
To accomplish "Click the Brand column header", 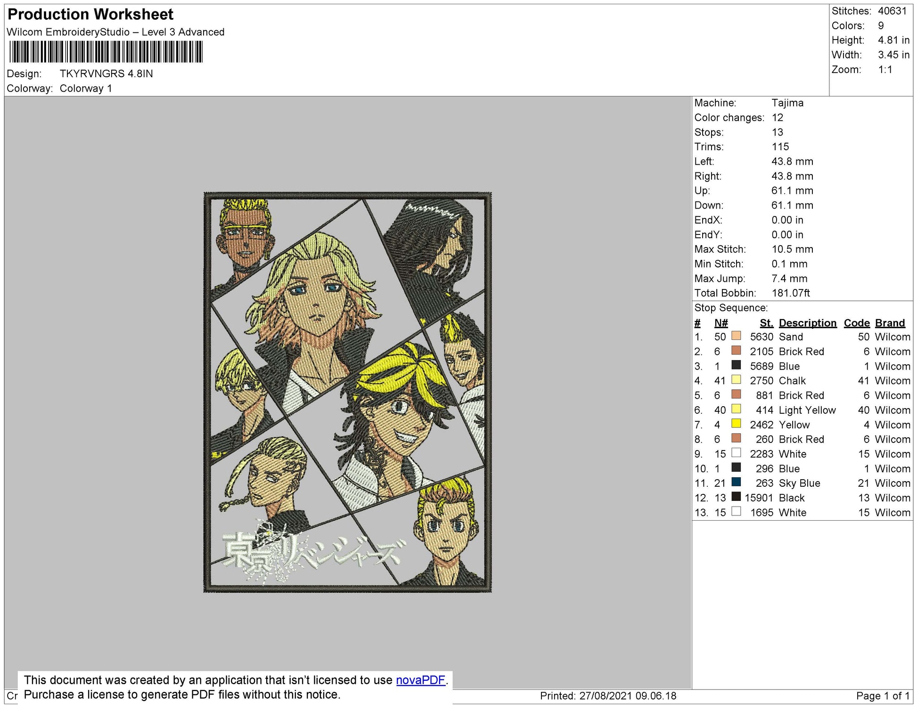I will pos(890,323).
